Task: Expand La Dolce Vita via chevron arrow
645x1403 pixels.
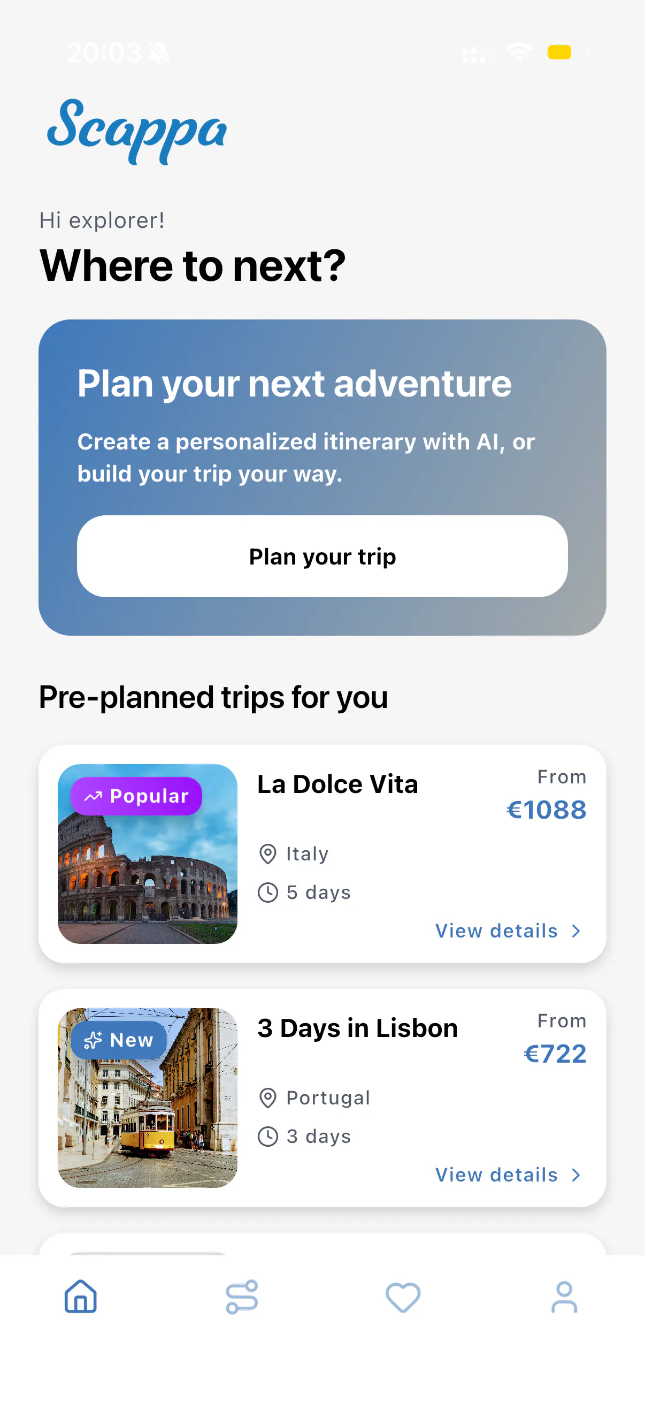Action: [x=576, y=931]
